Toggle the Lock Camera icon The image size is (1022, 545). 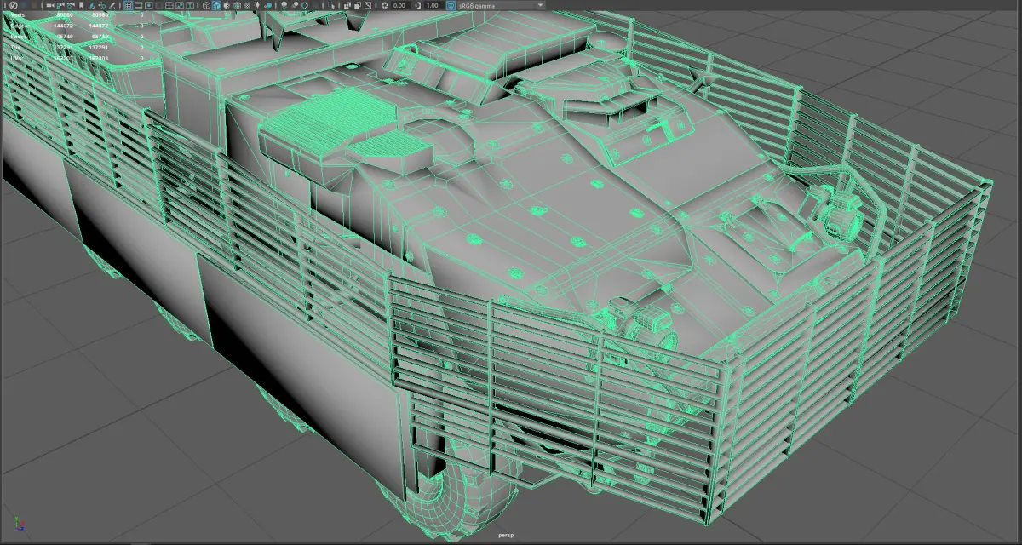pyautogui.click(x=60, y=5)
